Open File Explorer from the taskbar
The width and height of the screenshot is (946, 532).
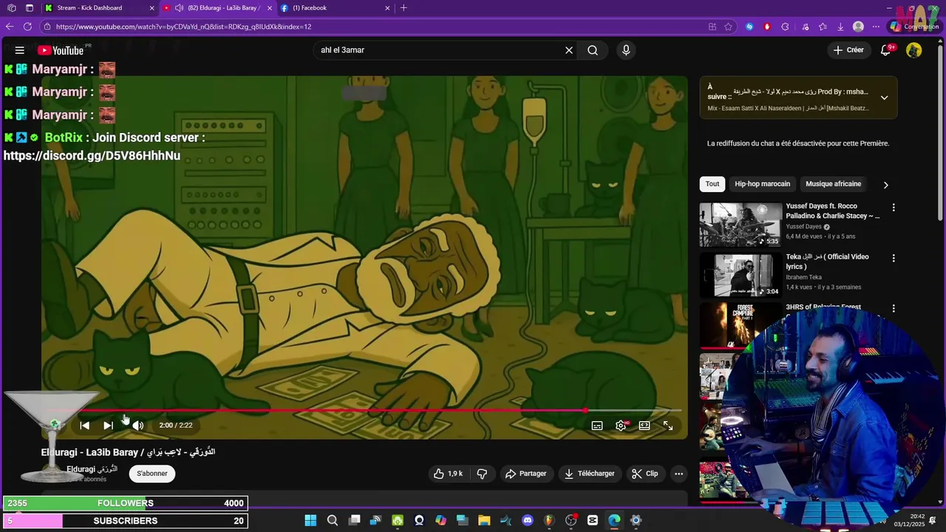[x=484, y=521]
